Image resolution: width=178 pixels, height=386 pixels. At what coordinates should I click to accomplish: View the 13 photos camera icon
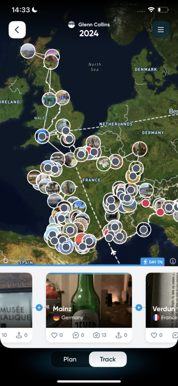(96, 335)
